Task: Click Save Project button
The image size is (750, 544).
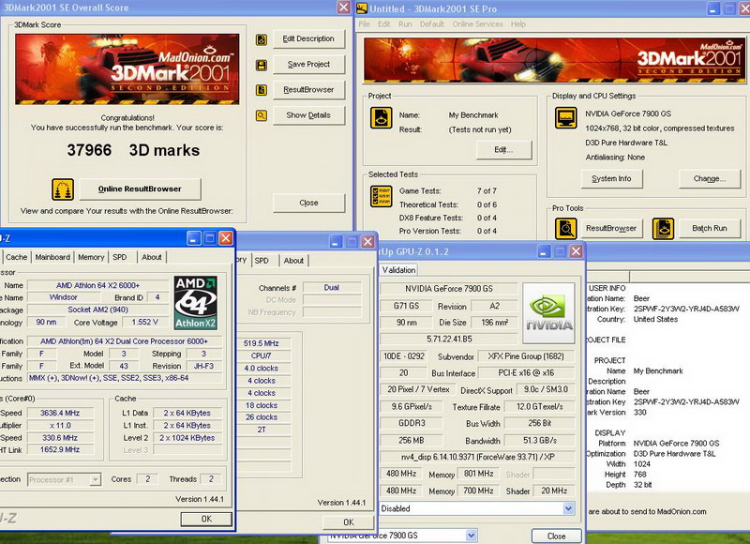Action: [x=308, y=65]
